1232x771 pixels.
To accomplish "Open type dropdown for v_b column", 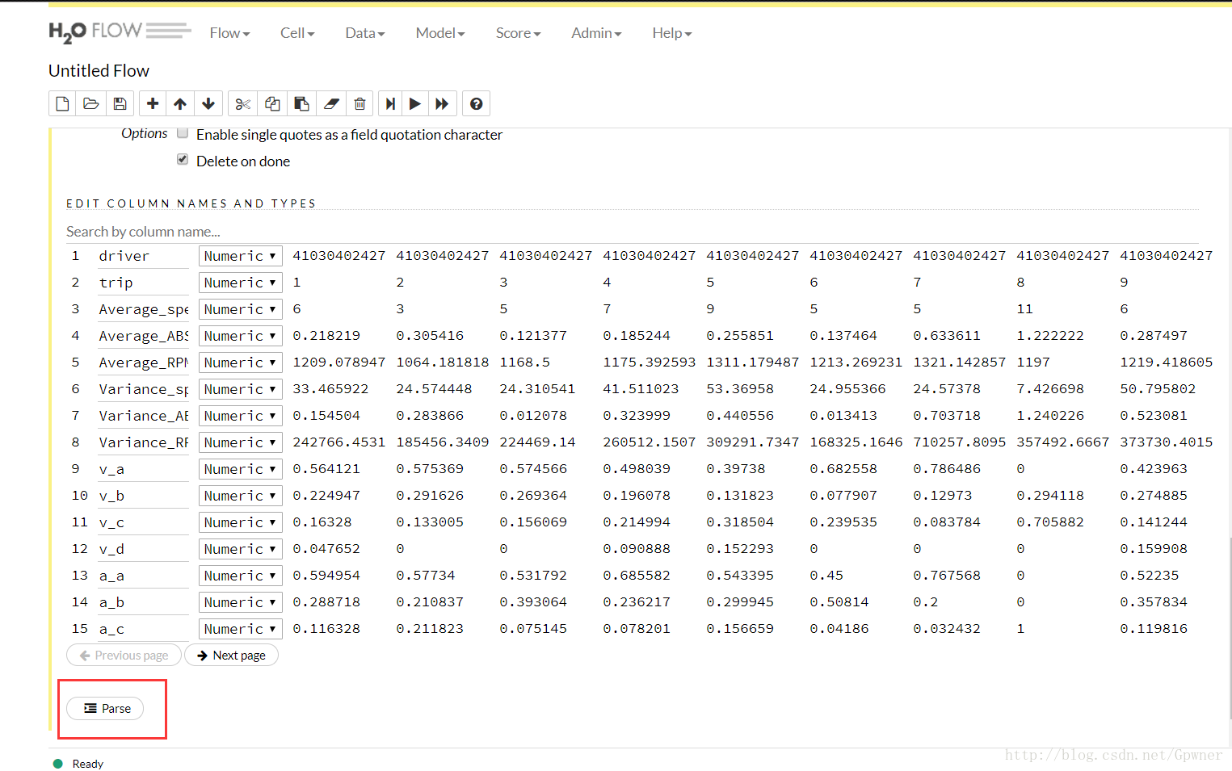I will pyautogui.click(x=241, y=496).
